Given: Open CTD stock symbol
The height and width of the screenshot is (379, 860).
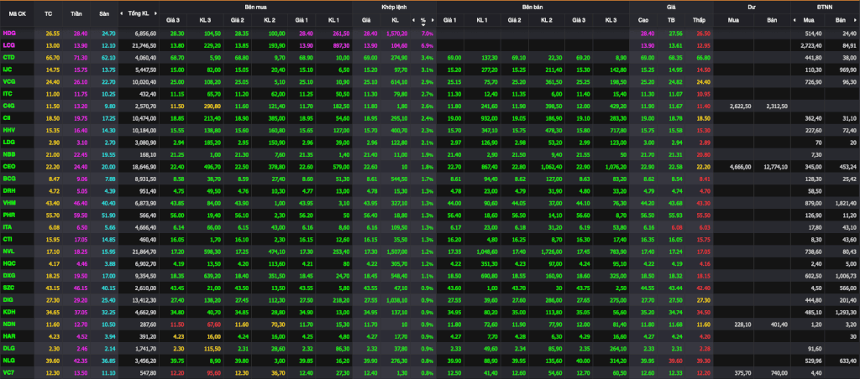Looking at the screenshot, I should [x=9, y=57].
